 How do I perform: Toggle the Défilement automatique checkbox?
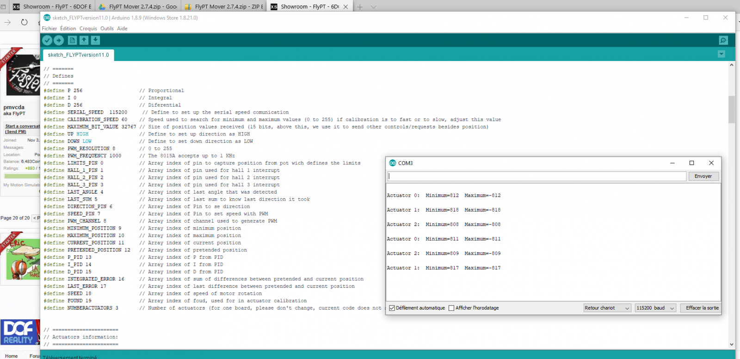tap(392, 308)
